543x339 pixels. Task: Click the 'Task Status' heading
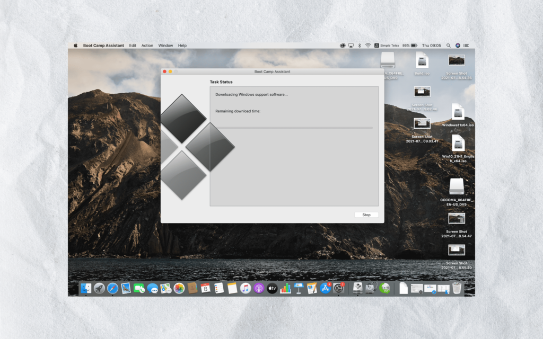click(x=221, y=82)
